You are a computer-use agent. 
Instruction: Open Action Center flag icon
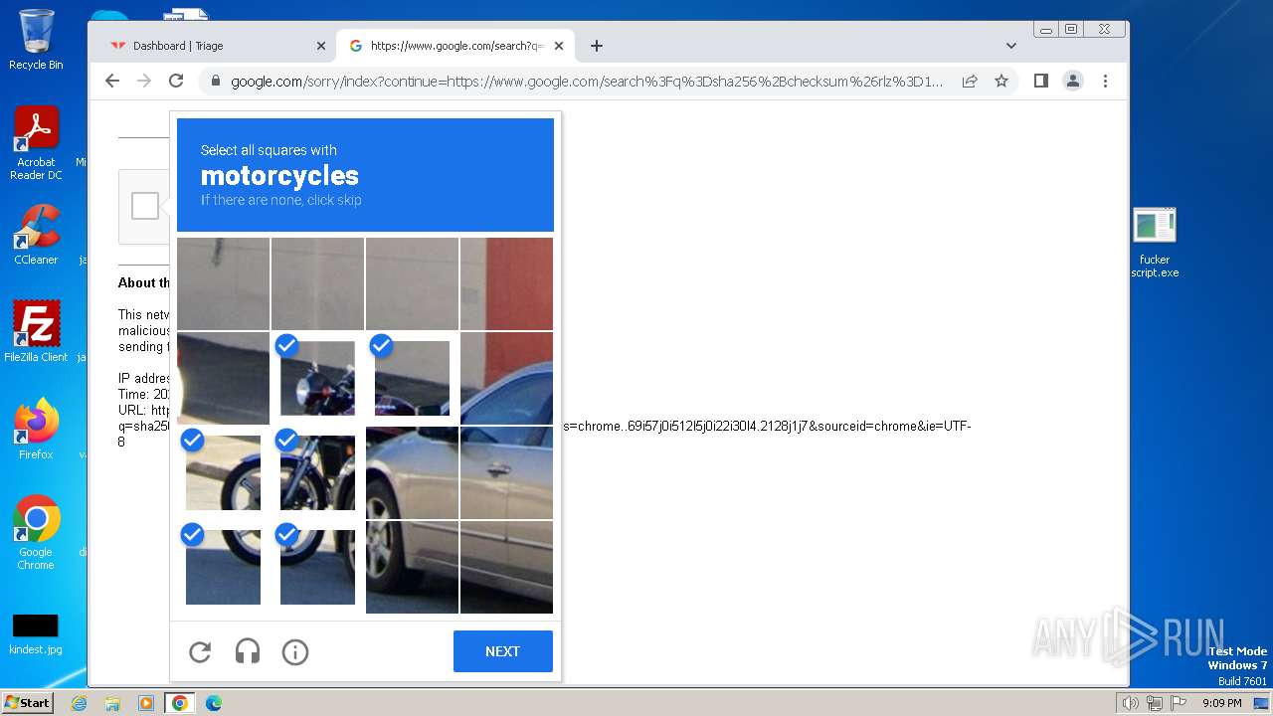tap(1179, 703)
